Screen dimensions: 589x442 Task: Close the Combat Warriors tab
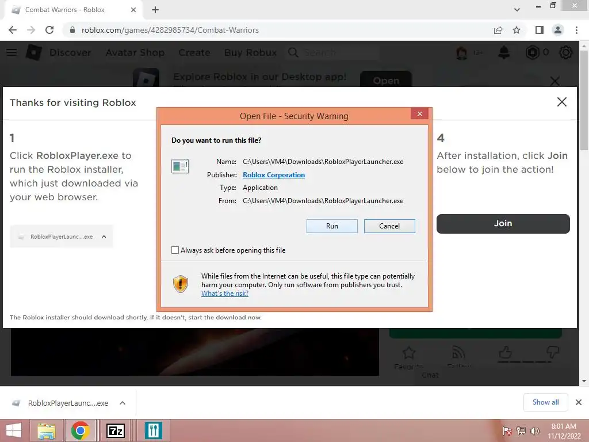point(133,10)
